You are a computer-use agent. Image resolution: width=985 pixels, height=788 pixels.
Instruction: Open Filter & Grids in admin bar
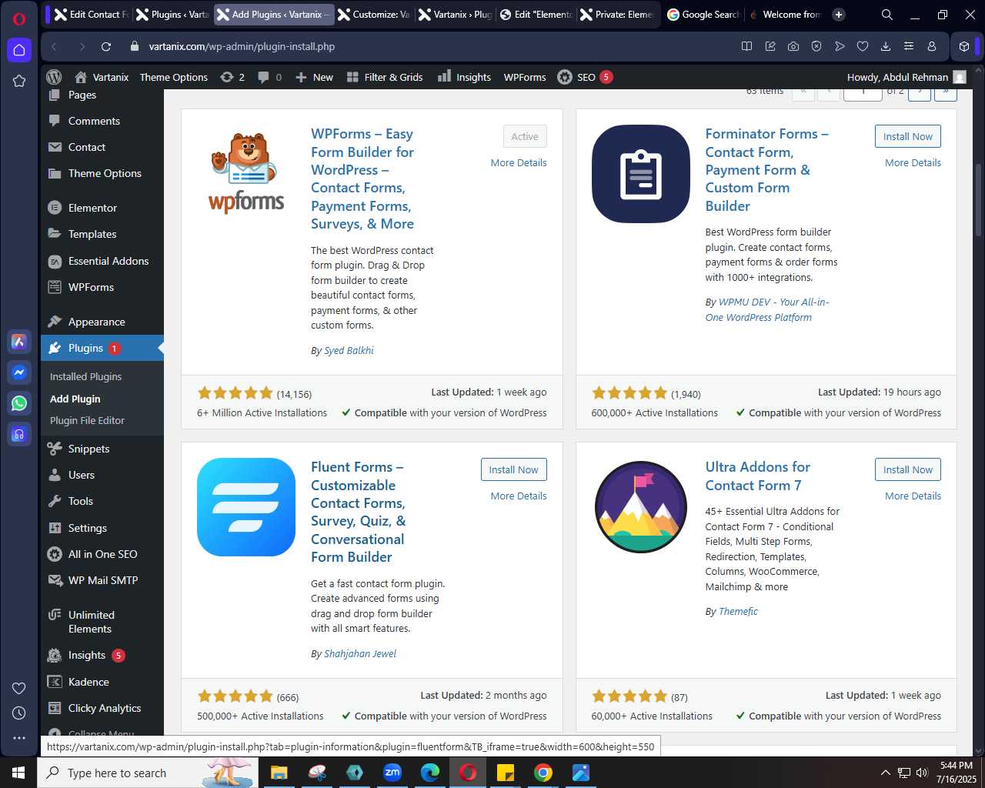[x=385, y=77]
